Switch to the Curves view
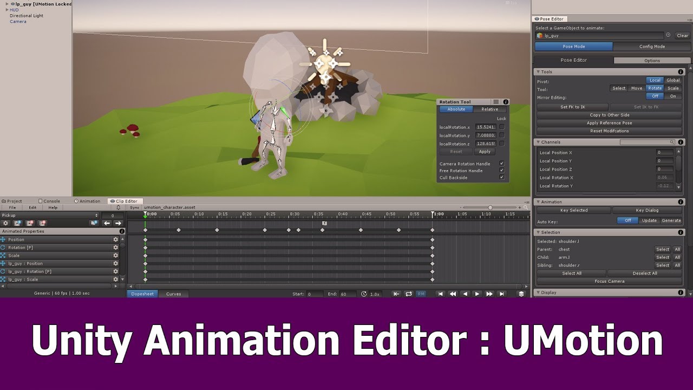693x390 pixels. point(174,294)
